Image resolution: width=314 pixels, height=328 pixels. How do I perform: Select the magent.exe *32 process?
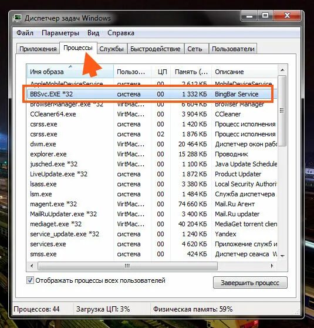(x=152, y=204)
